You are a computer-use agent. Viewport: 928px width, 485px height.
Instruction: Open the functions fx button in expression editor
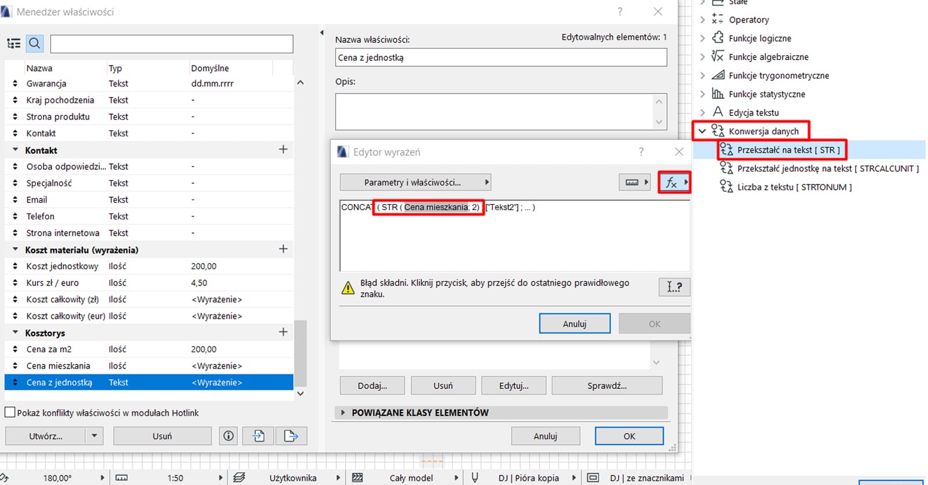coord(675,182)
